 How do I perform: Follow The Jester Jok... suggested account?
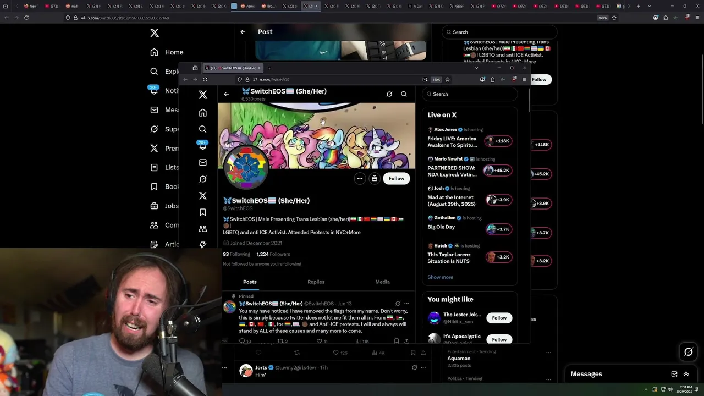click(499, 318)
